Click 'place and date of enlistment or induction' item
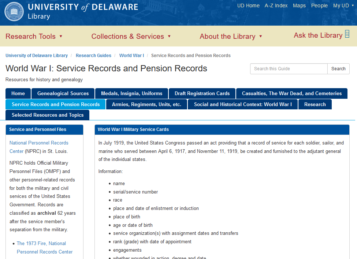Screen dimensions: 357x259 click(156, 209)
